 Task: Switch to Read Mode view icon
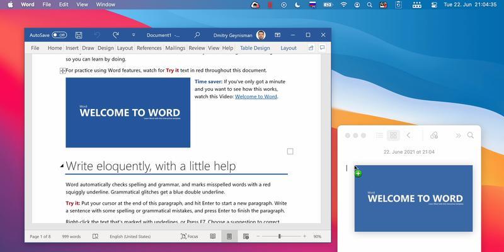click(x=213, y=237)
